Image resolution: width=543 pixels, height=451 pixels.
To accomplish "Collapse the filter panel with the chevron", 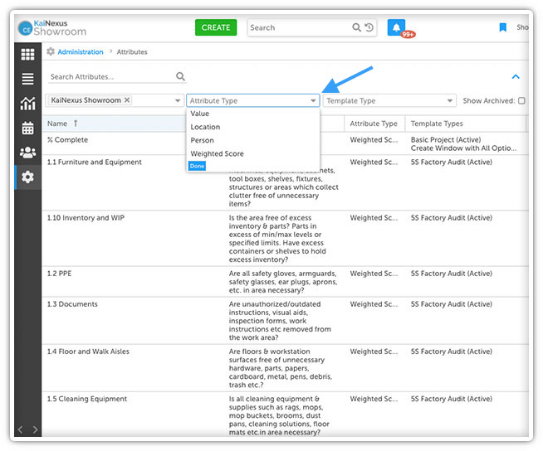I will (x=516, y=77).
